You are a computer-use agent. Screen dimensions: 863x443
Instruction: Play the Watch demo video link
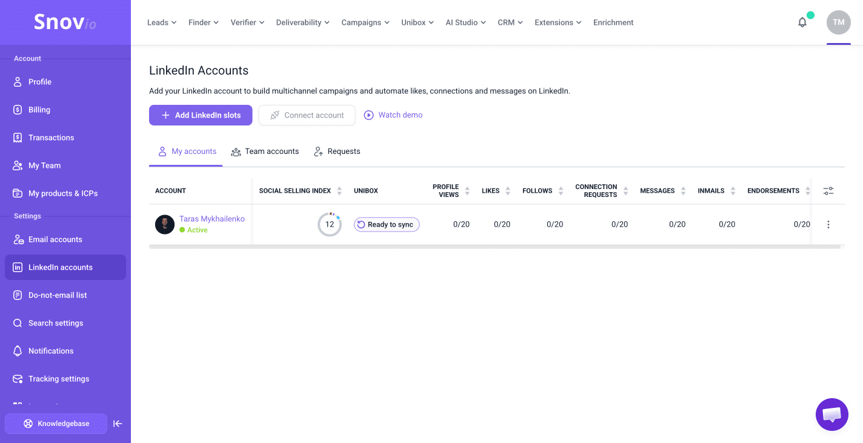[x=393, y=115]
